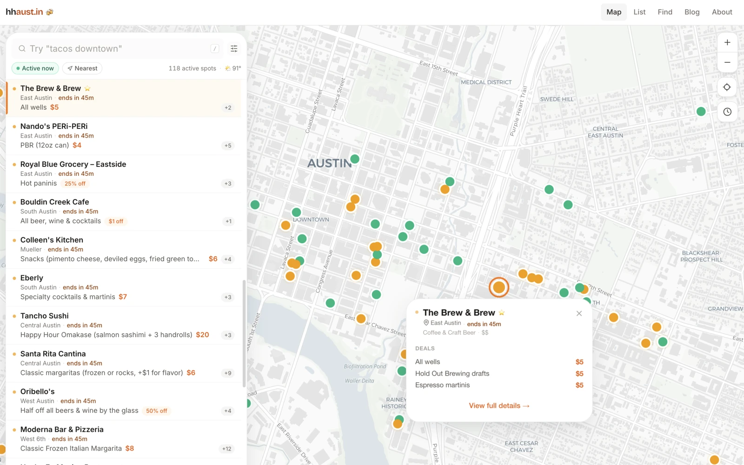744x465 pixels.
Task: Click the 25% off badge on Royal Blue Grocery
Action: point(75,184)
